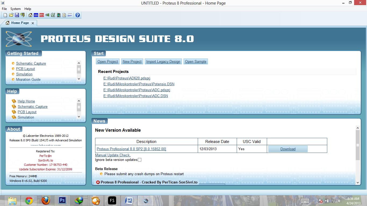The width and height of the screenshot is (367, 206).
Task: Click the Proteus taskbar icon
Action: (x=146, y=201)
